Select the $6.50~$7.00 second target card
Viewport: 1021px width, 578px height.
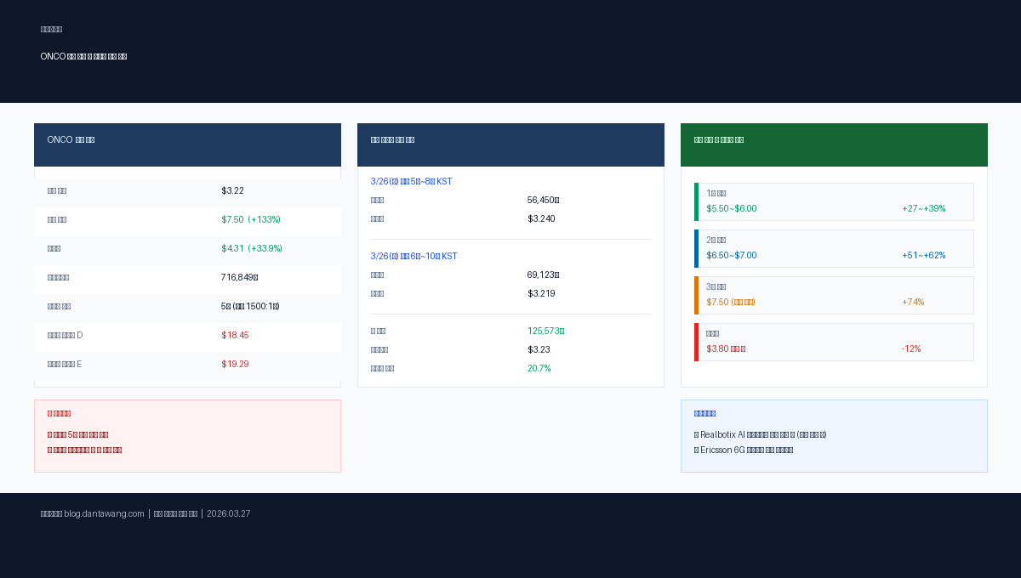[x=834, y=248]
